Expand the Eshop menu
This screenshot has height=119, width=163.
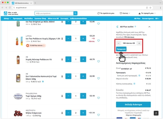(7, 18)
